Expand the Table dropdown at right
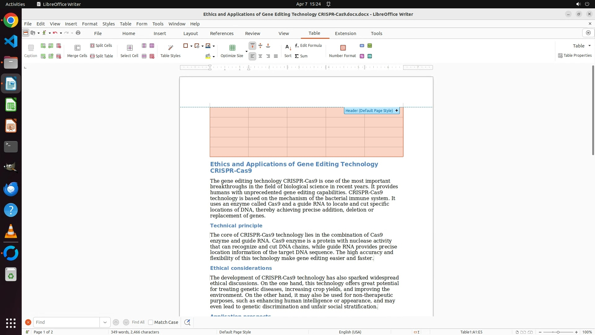The width and height of the screenshot is (595, 335). pyautogui.click(x=589, y=46)
